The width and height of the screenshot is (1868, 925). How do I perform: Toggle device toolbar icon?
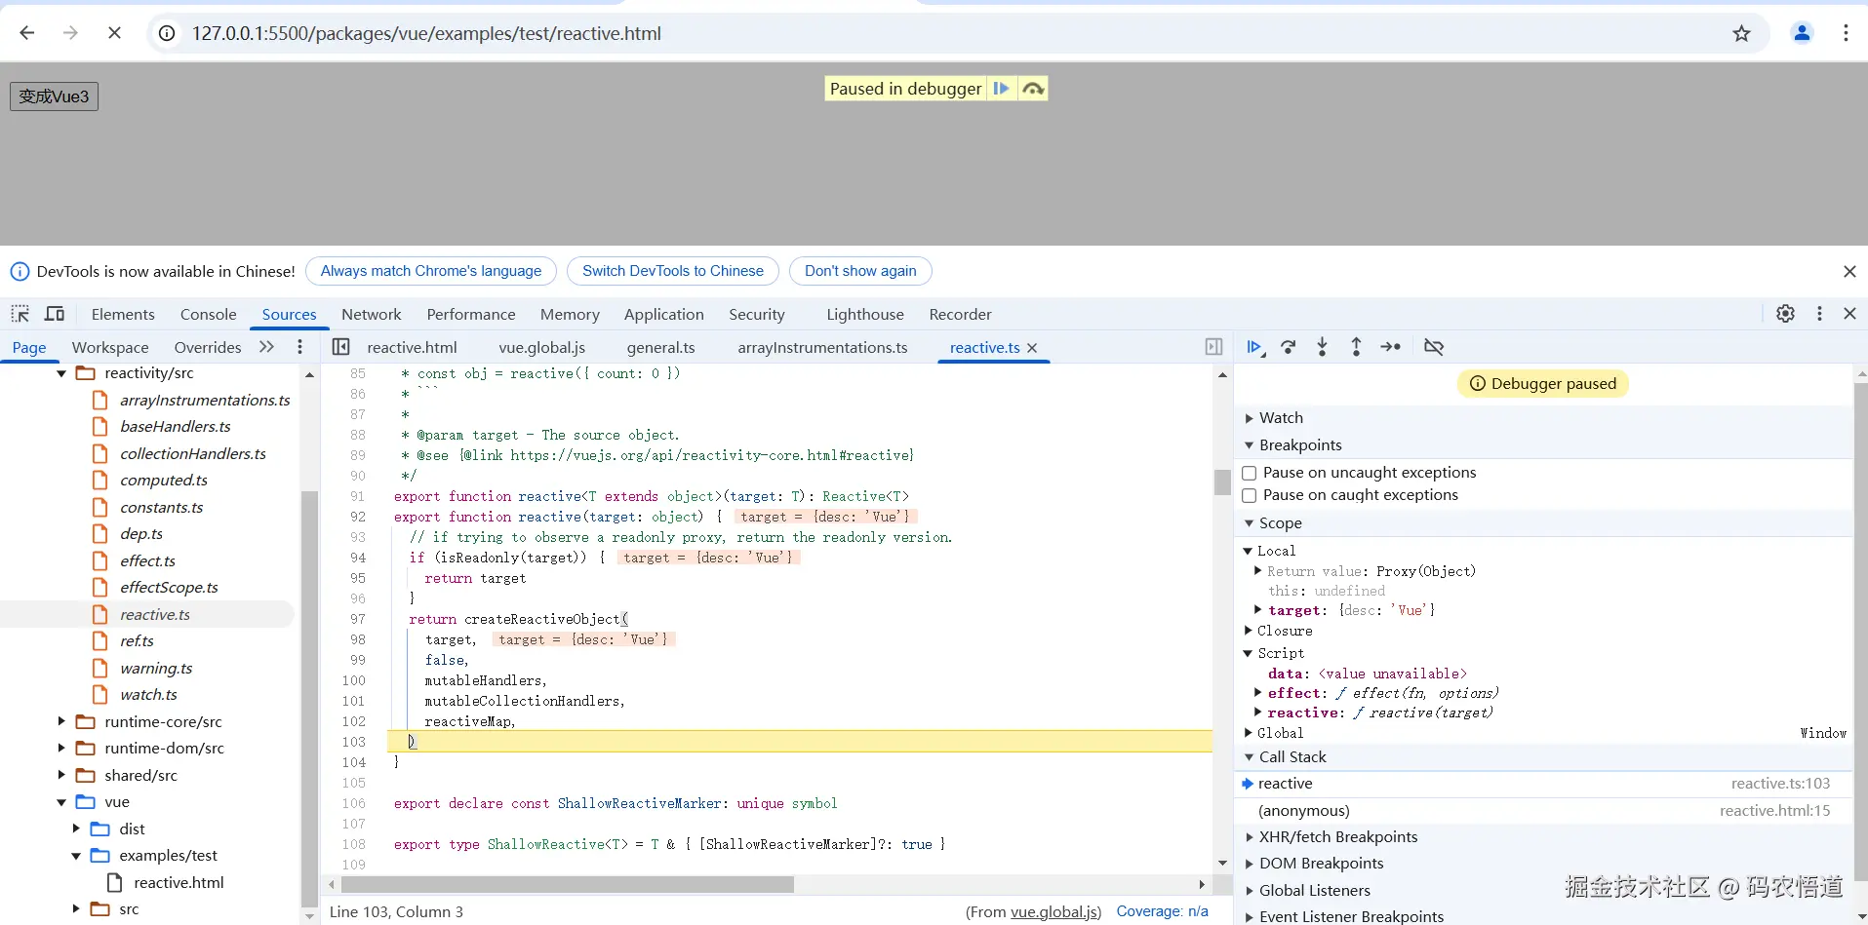click(x=55, y=314)
